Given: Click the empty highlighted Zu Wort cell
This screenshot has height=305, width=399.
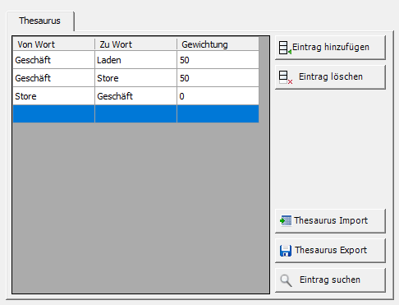Looking at the screenshot, I should pyautogui.click(x=135, y=114).
